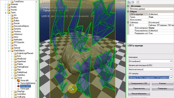This screenshot has width=174, height=98.
Task: Select the LOD'ы вручную property row
Action: coord(152,14)
